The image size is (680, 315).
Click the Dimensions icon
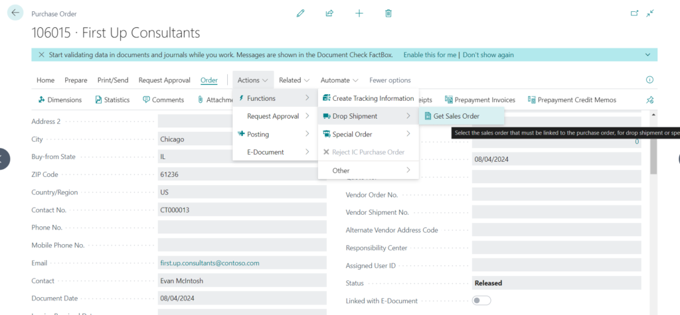42,99
